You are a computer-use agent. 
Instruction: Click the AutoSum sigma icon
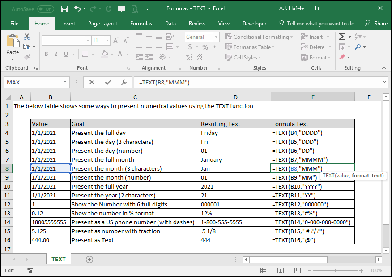[x=342, y=37]
